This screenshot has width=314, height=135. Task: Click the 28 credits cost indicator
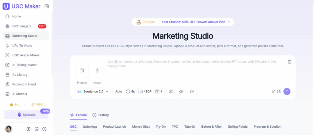[x=276, y=92]
